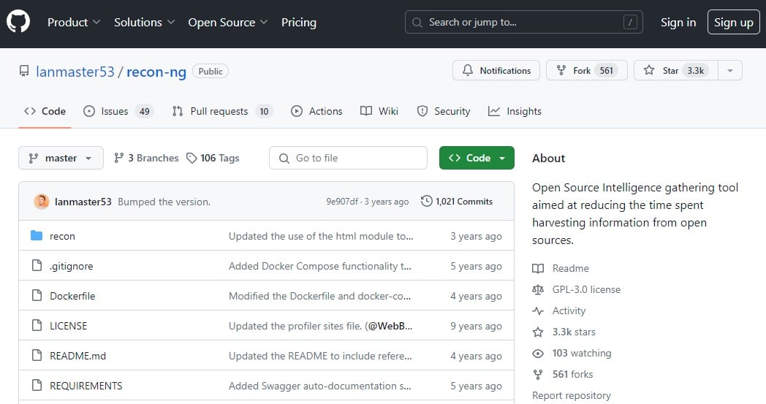View the 561 forks link
The width and height of the screenshot is (766, 404).
click(562, 374)
